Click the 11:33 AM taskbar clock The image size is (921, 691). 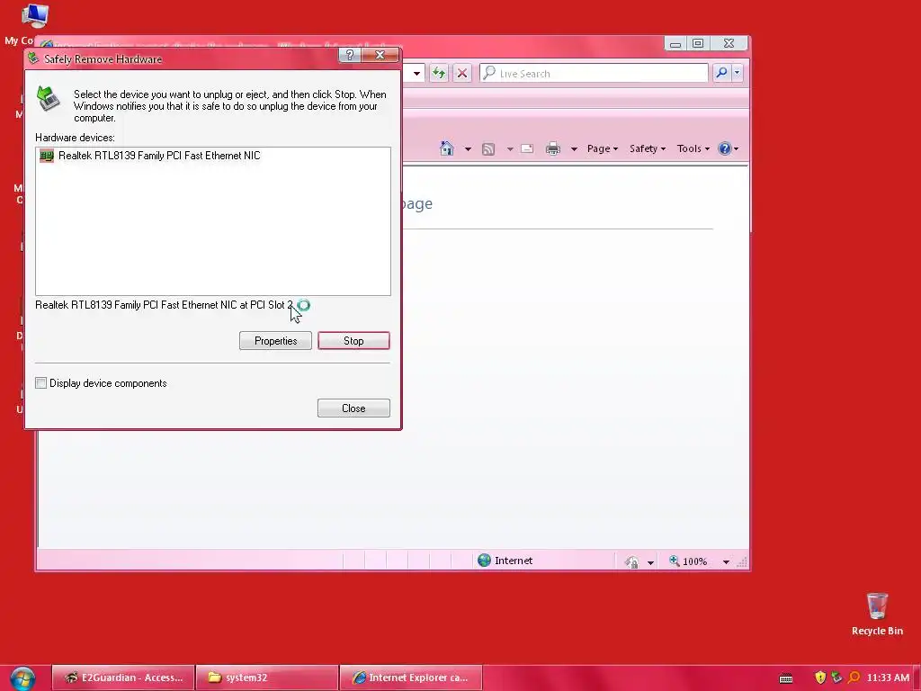click(888, 678)
